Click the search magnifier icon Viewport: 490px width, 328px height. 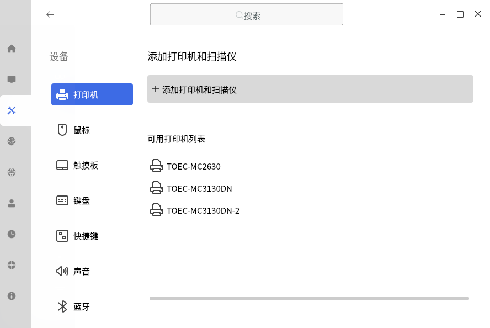239,15
